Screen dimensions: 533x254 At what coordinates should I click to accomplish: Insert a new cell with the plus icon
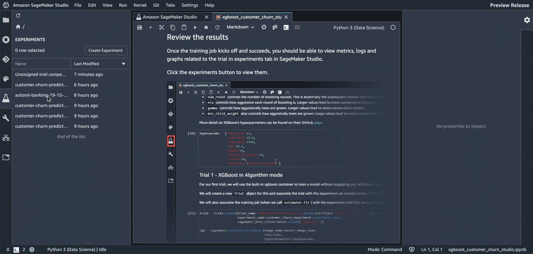click(x=151, y=27)
